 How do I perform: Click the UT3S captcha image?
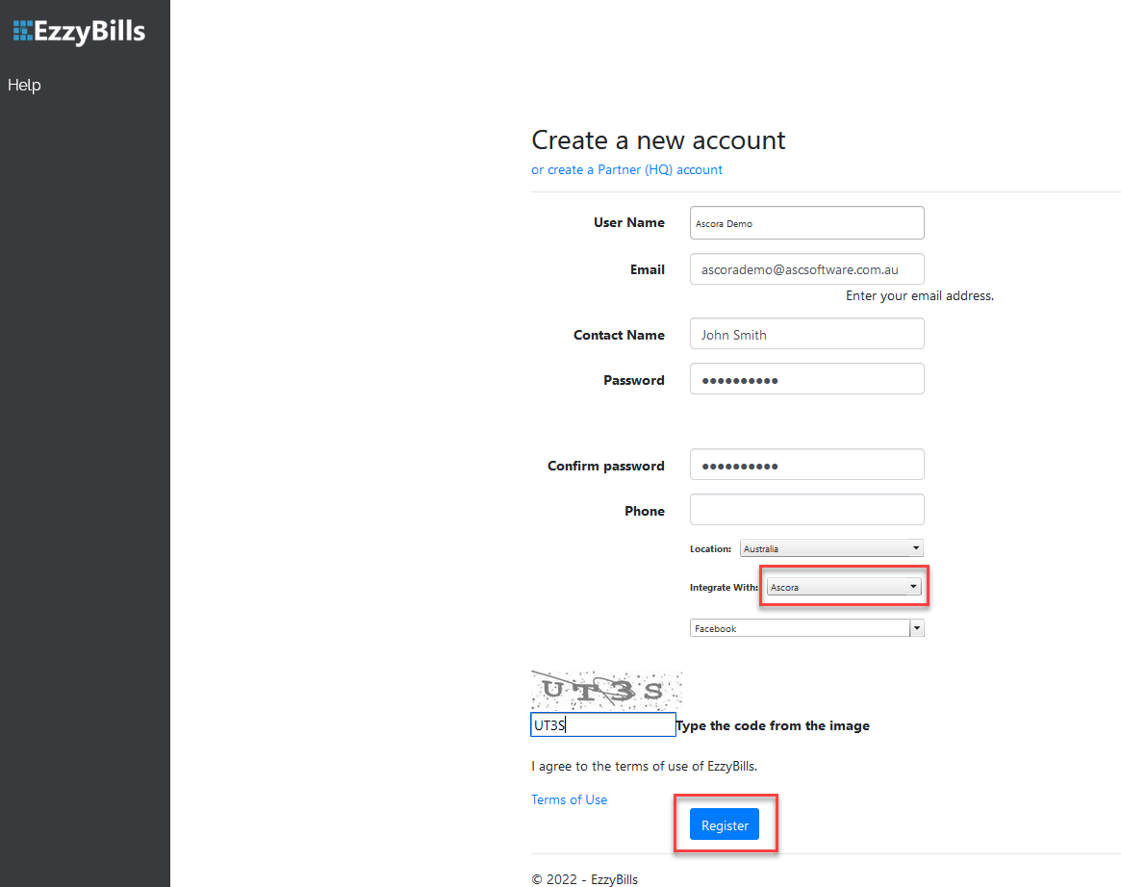(x=606, y=690)
